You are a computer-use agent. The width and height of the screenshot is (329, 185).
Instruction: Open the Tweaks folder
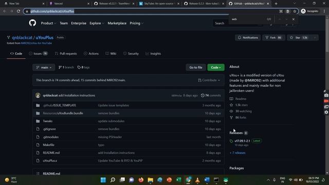pyautogui.click(x=48, y=121)
